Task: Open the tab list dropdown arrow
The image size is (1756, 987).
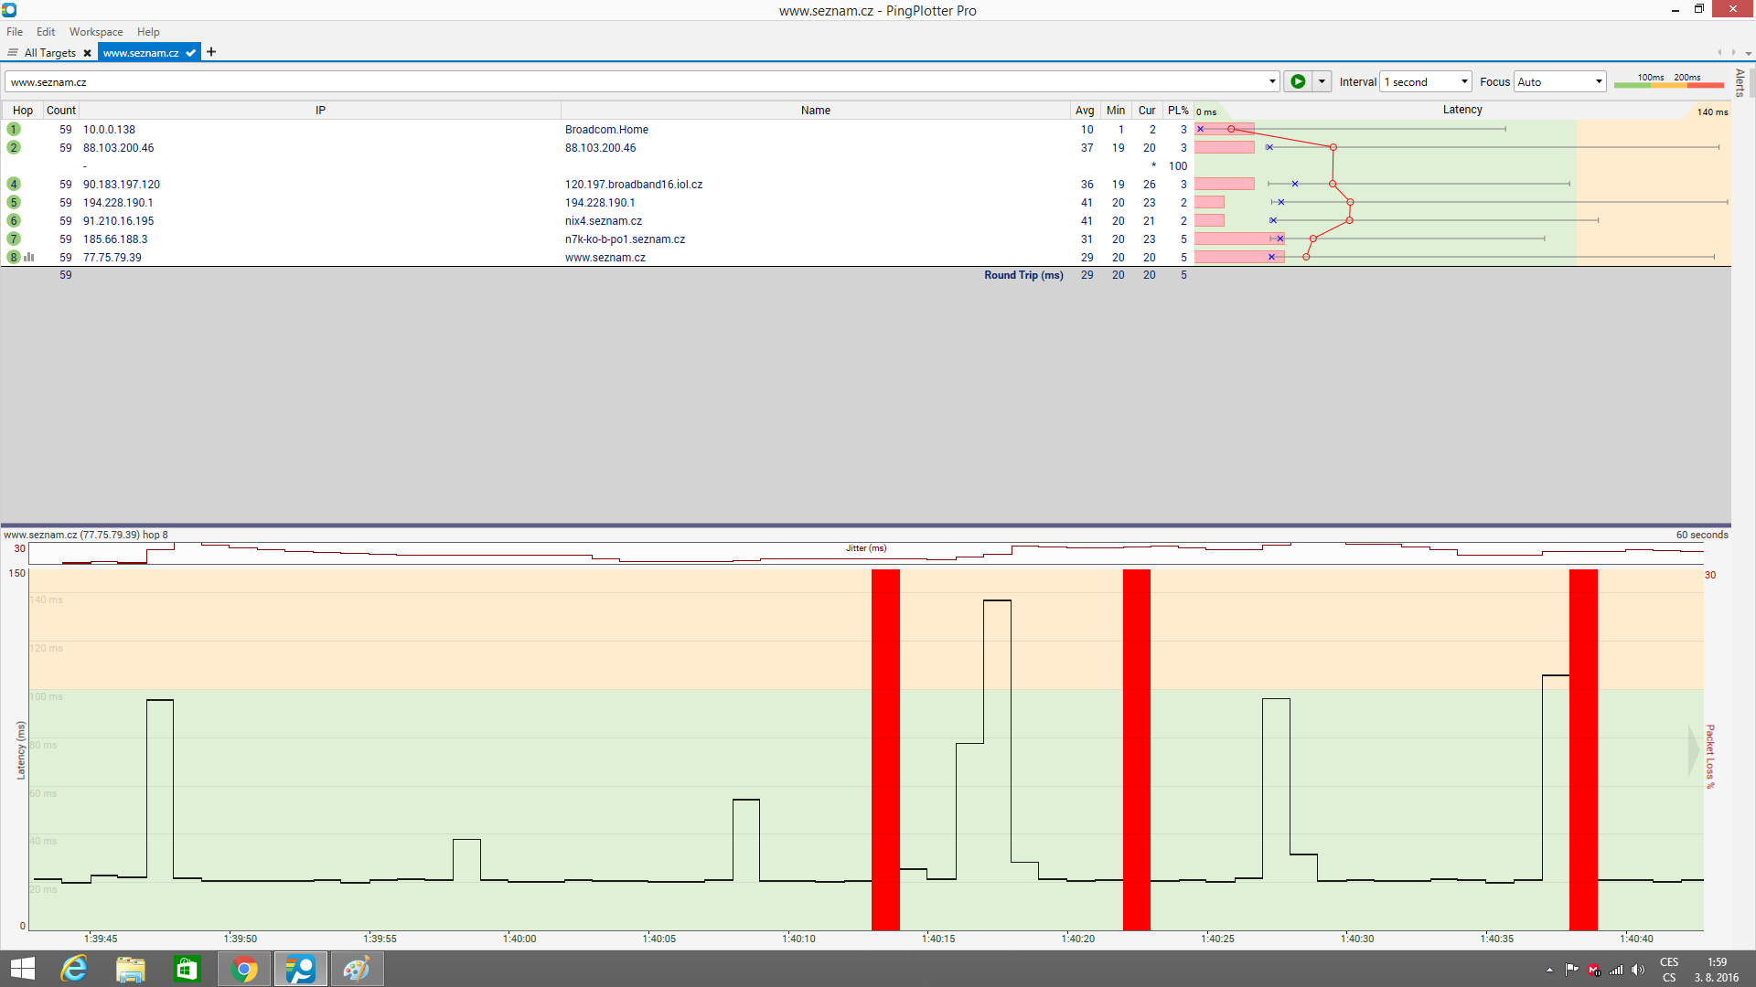Action: click(x=1748, y=53)
